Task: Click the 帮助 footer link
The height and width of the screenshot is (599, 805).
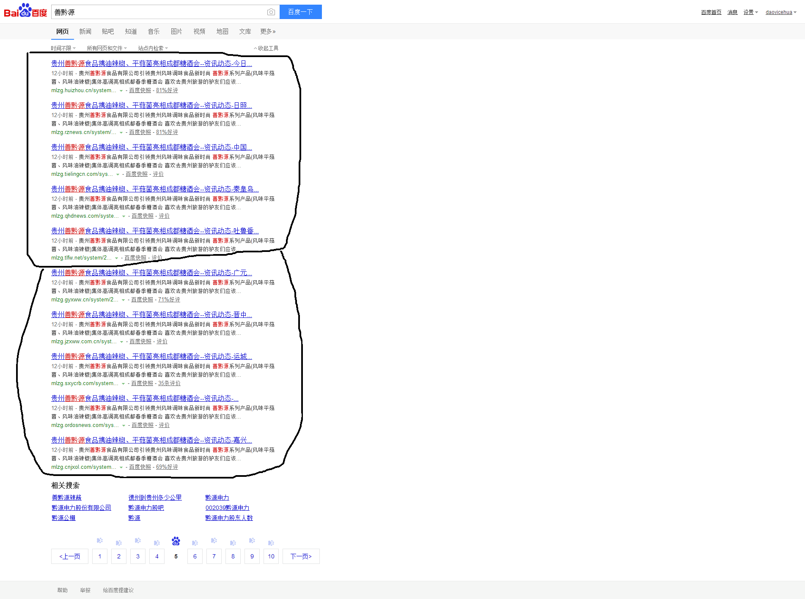Action: (63, 590)
